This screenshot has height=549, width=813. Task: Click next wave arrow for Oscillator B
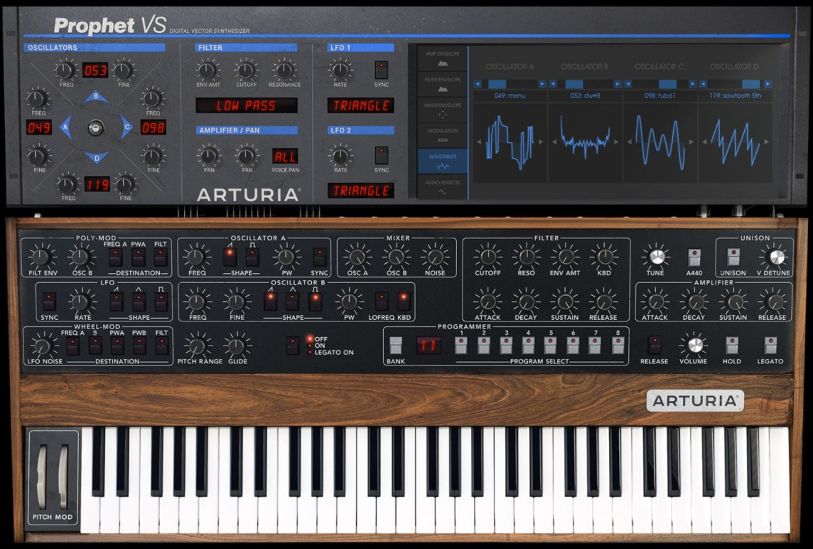click(617, 84)
